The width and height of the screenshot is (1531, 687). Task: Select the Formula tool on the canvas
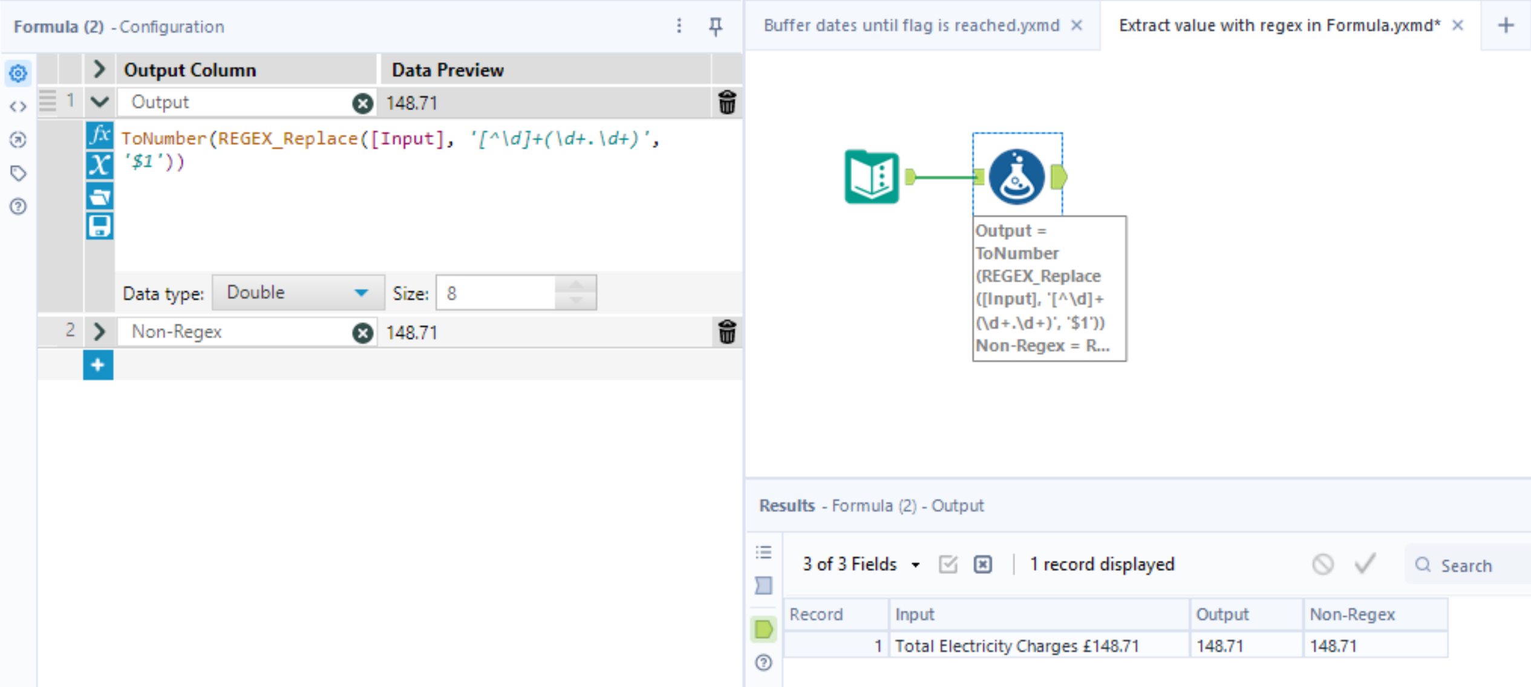(x=1016, y=177)
